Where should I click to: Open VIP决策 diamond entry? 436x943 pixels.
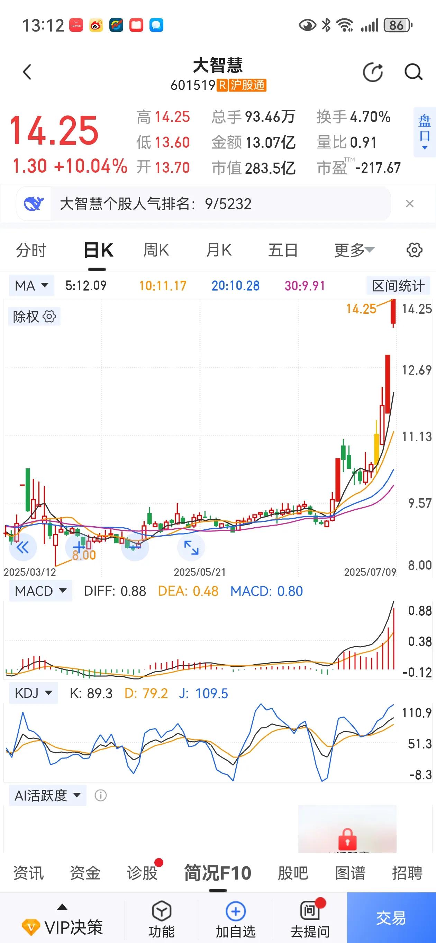[63, 927]
